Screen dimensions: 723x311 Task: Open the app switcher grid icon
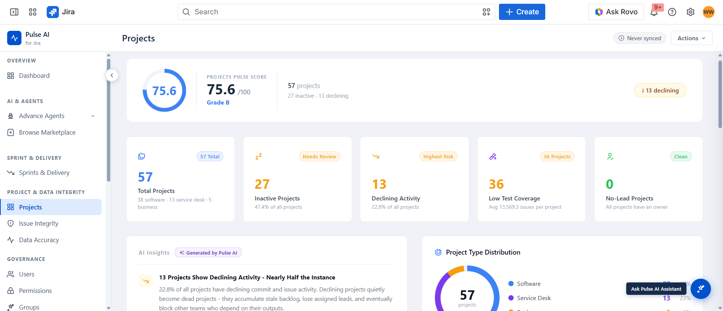33,12
